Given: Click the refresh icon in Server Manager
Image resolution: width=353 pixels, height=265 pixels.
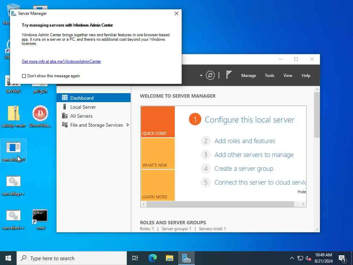Looking at the screenshot, I should click(210, 75).
